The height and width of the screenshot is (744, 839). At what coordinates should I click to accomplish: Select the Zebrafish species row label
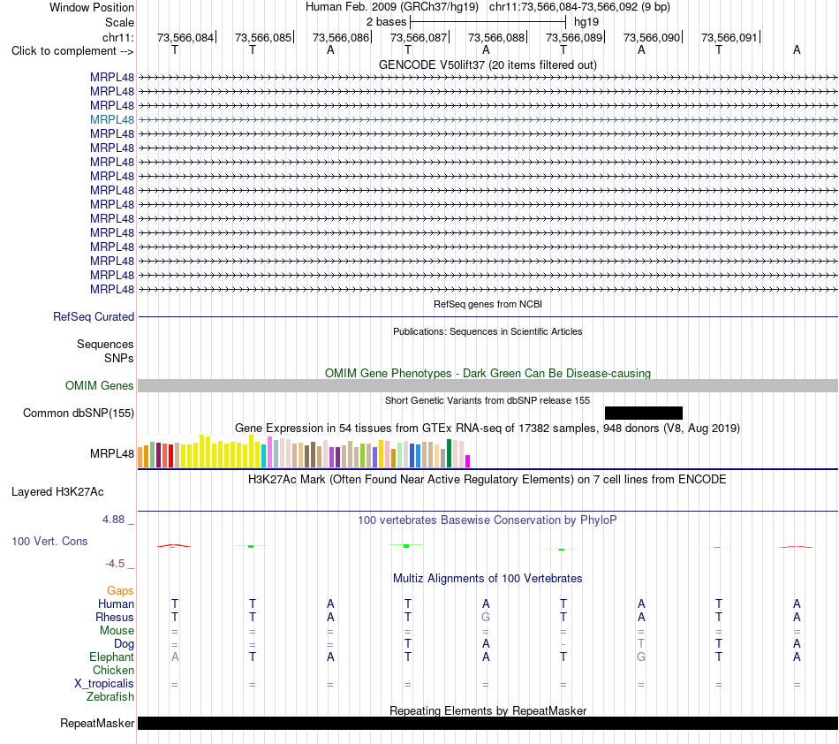(110, 697)
